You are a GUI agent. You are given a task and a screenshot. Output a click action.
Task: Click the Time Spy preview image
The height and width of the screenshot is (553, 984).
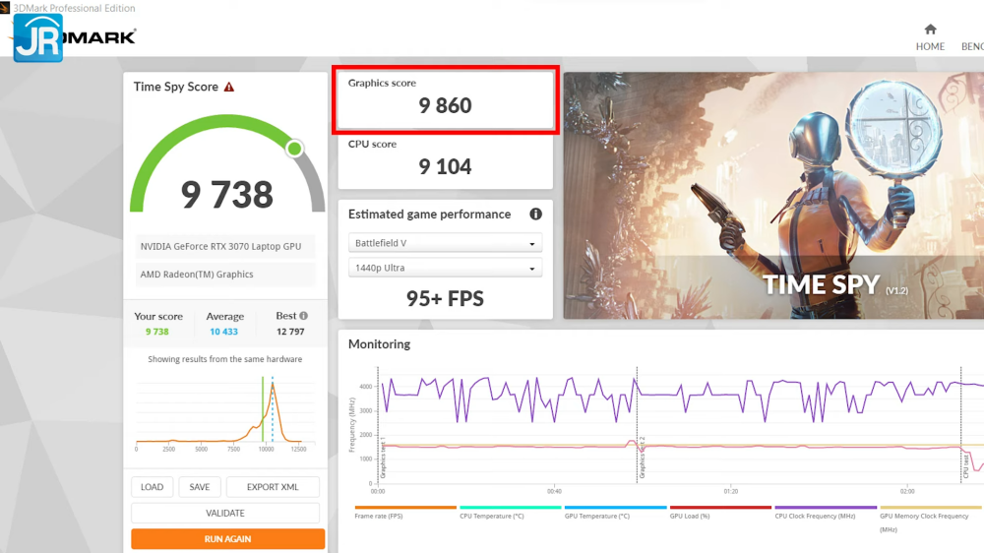click(x=773, y=195)
